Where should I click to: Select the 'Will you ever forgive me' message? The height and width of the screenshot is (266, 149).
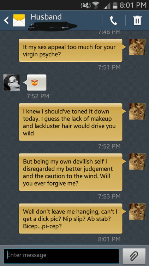[x=71, y=172]
